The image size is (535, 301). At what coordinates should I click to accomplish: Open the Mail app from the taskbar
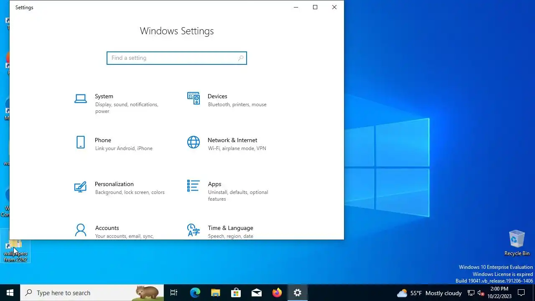point(257,293)
